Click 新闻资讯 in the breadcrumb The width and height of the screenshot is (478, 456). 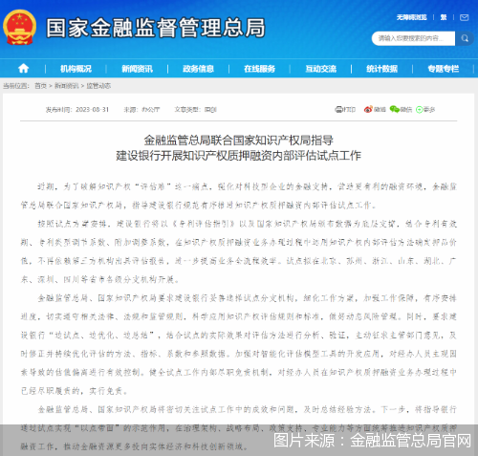(x=66, y=86)
